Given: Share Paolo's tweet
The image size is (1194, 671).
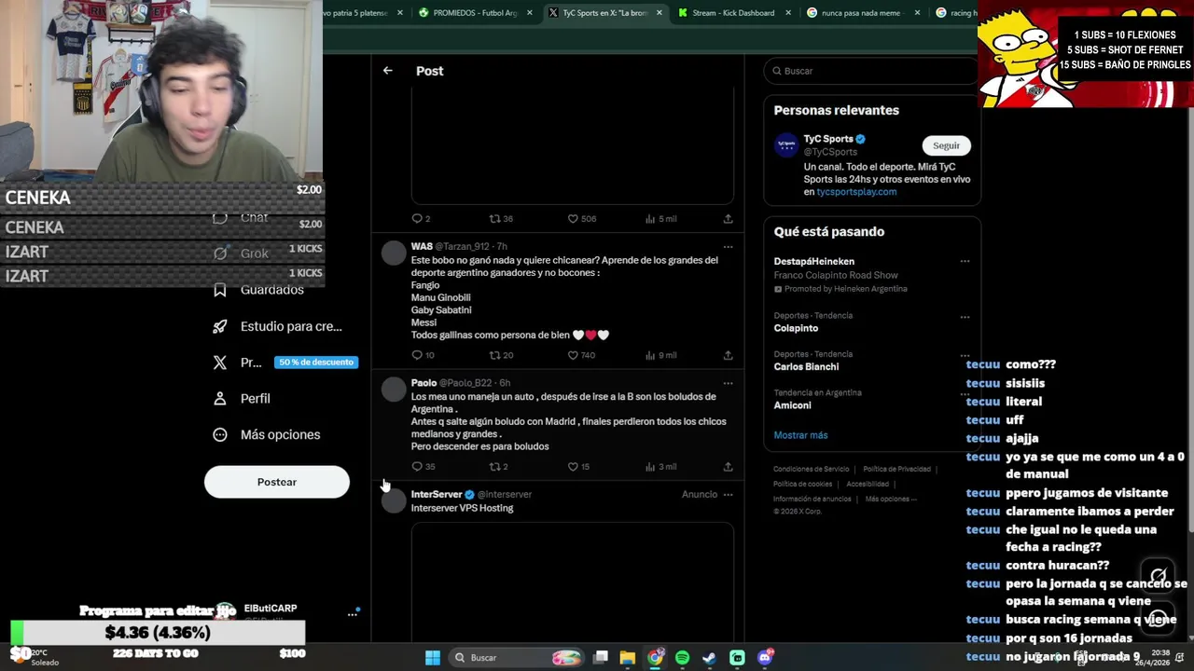Looking at the screenshot, I should (x=728, y=467).
